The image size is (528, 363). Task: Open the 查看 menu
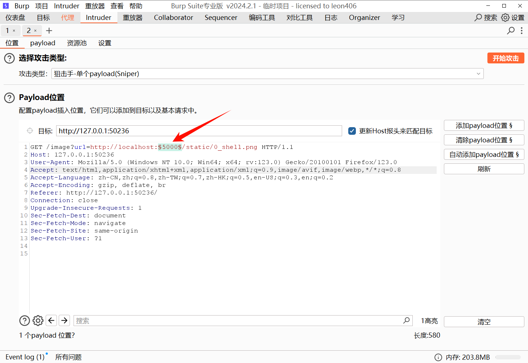point(117,6)
